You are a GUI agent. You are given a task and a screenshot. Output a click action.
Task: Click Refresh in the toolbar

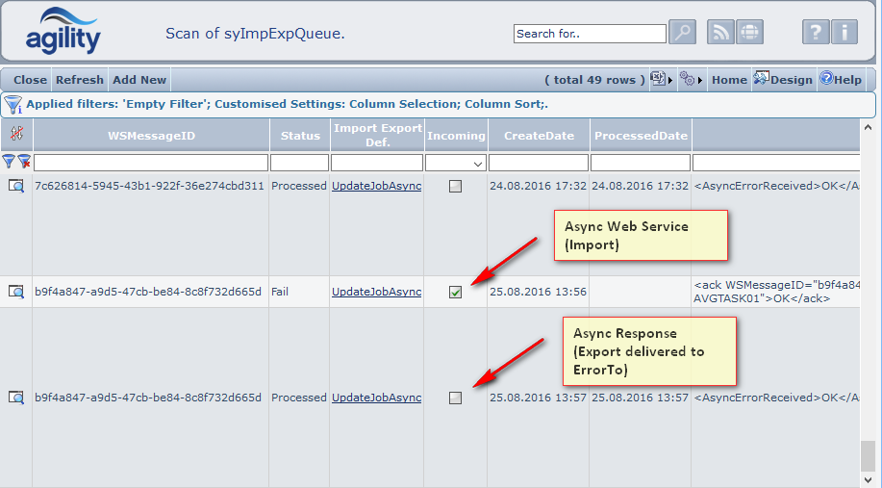(x=79, y=80)
